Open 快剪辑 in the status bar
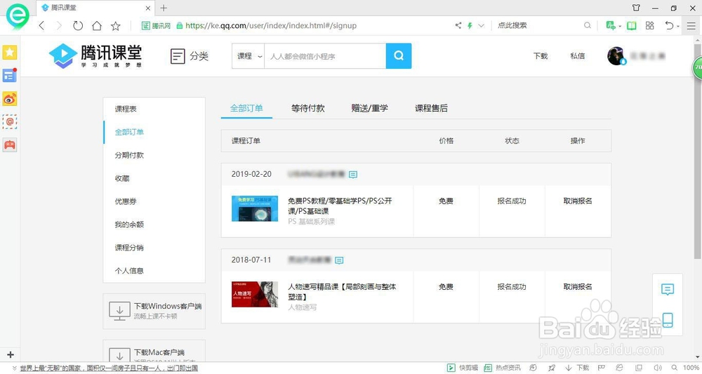Image resolution: width=702 pixels, height=374 pixels. tap(463, 368)
